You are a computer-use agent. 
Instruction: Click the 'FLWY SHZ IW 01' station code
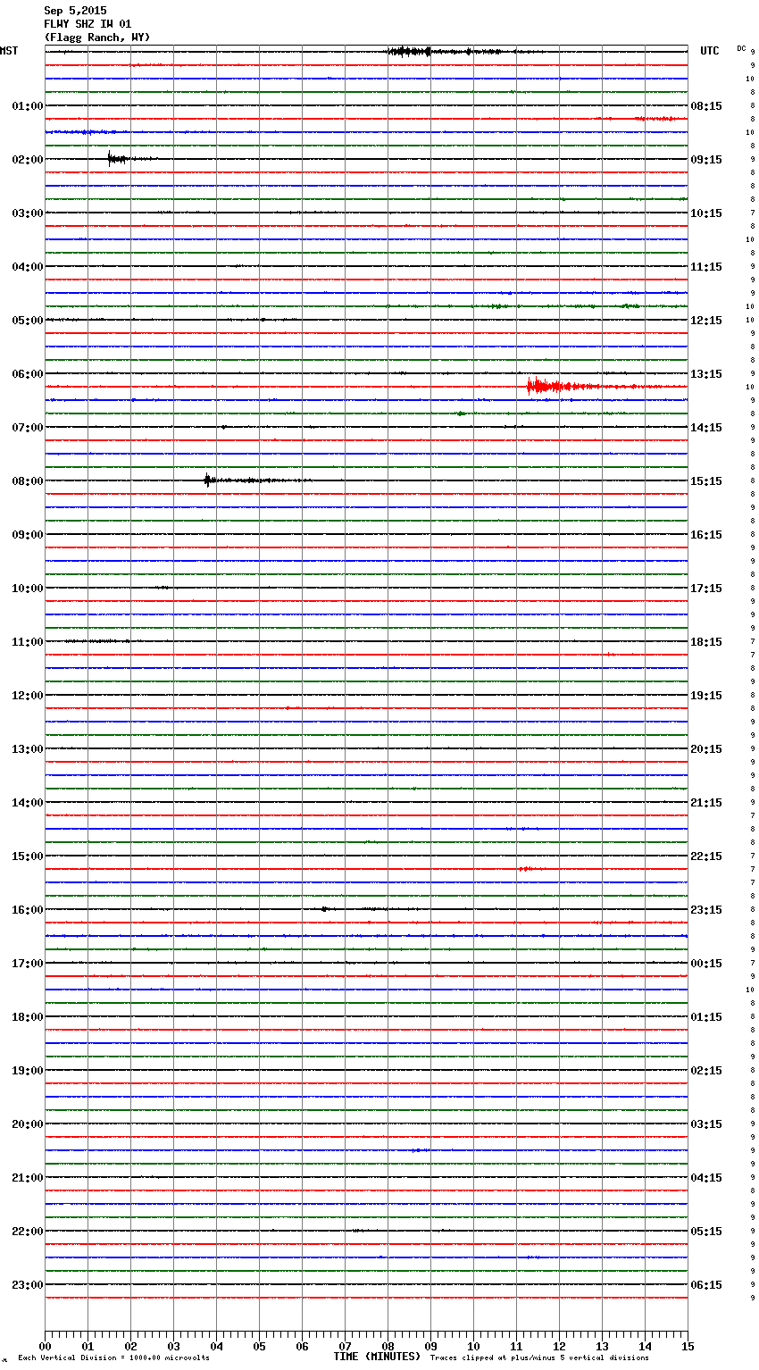pos(88,24)
